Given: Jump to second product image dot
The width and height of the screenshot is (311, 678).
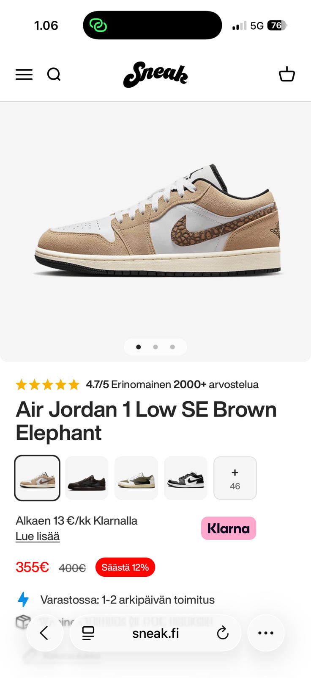Looking at the screenshot, I should (155, 347).
